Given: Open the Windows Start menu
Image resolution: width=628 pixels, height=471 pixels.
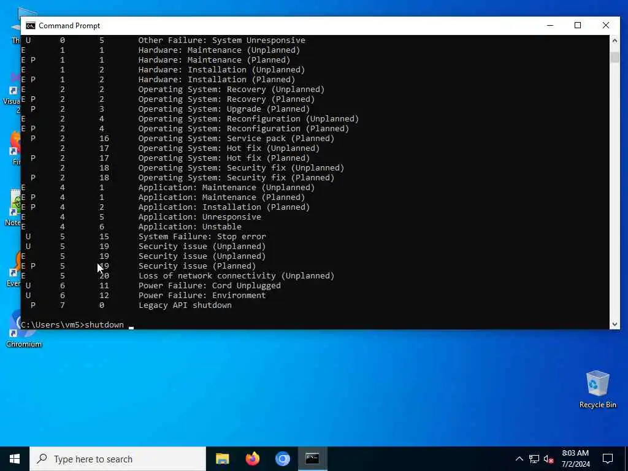Looking at the screenshot, I should pos(15,459).
